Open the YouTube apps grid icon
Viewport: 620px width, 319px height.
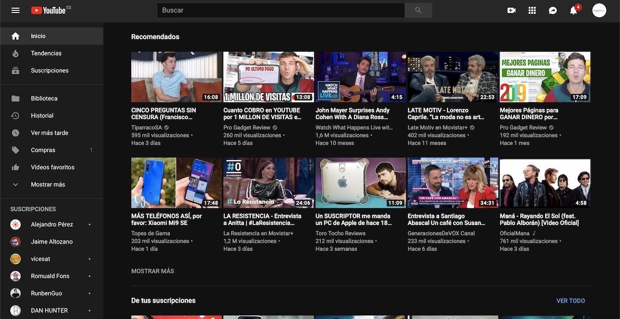pyautogui.click(x=532, y=10)
